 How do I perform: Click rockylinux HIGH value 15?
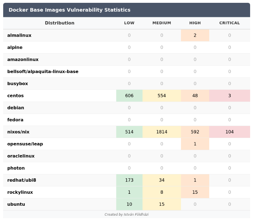click(195, 192)
